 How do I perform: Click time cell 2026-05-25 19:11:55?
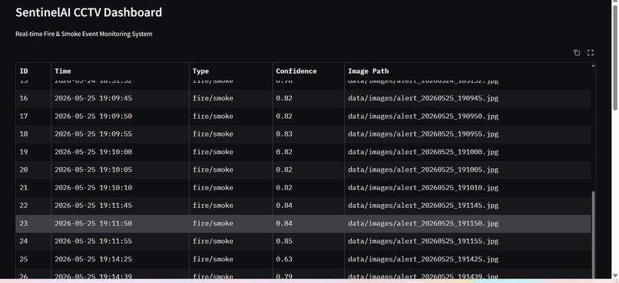click(120, 242)
